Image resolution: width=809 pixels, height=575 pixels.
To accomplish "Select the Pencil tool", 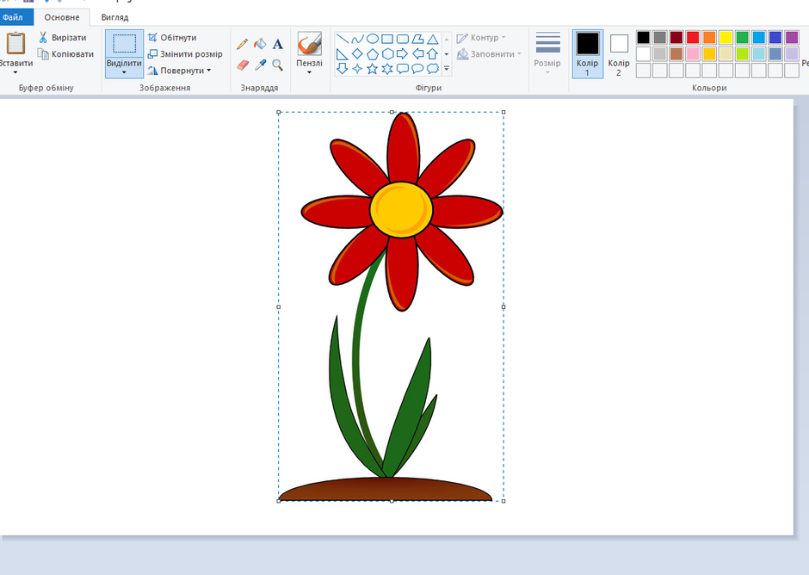I will pyautogui.click(x=242, y=45).
